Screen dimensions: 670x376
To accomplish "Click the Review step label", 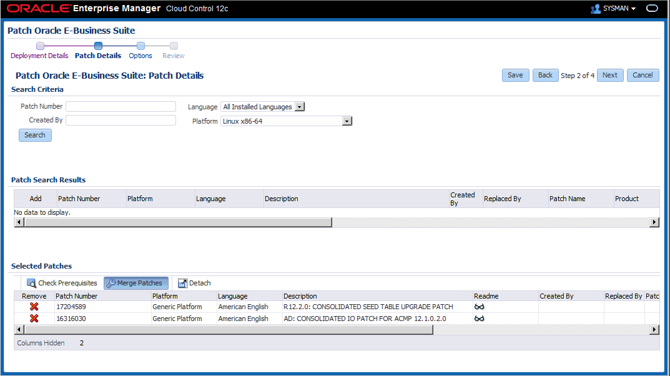I will point(174,56).
